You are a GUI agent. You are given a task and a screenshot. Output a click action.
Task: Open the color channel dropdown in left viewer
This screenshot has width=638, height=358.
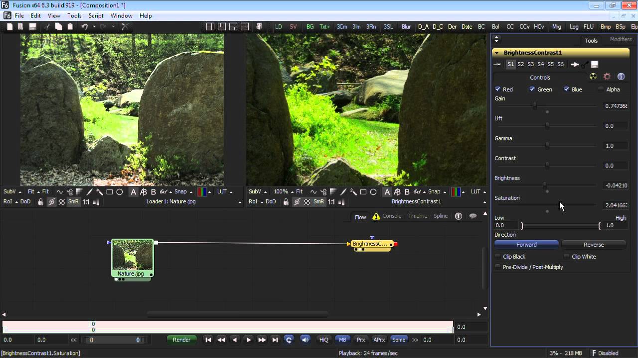204,192
